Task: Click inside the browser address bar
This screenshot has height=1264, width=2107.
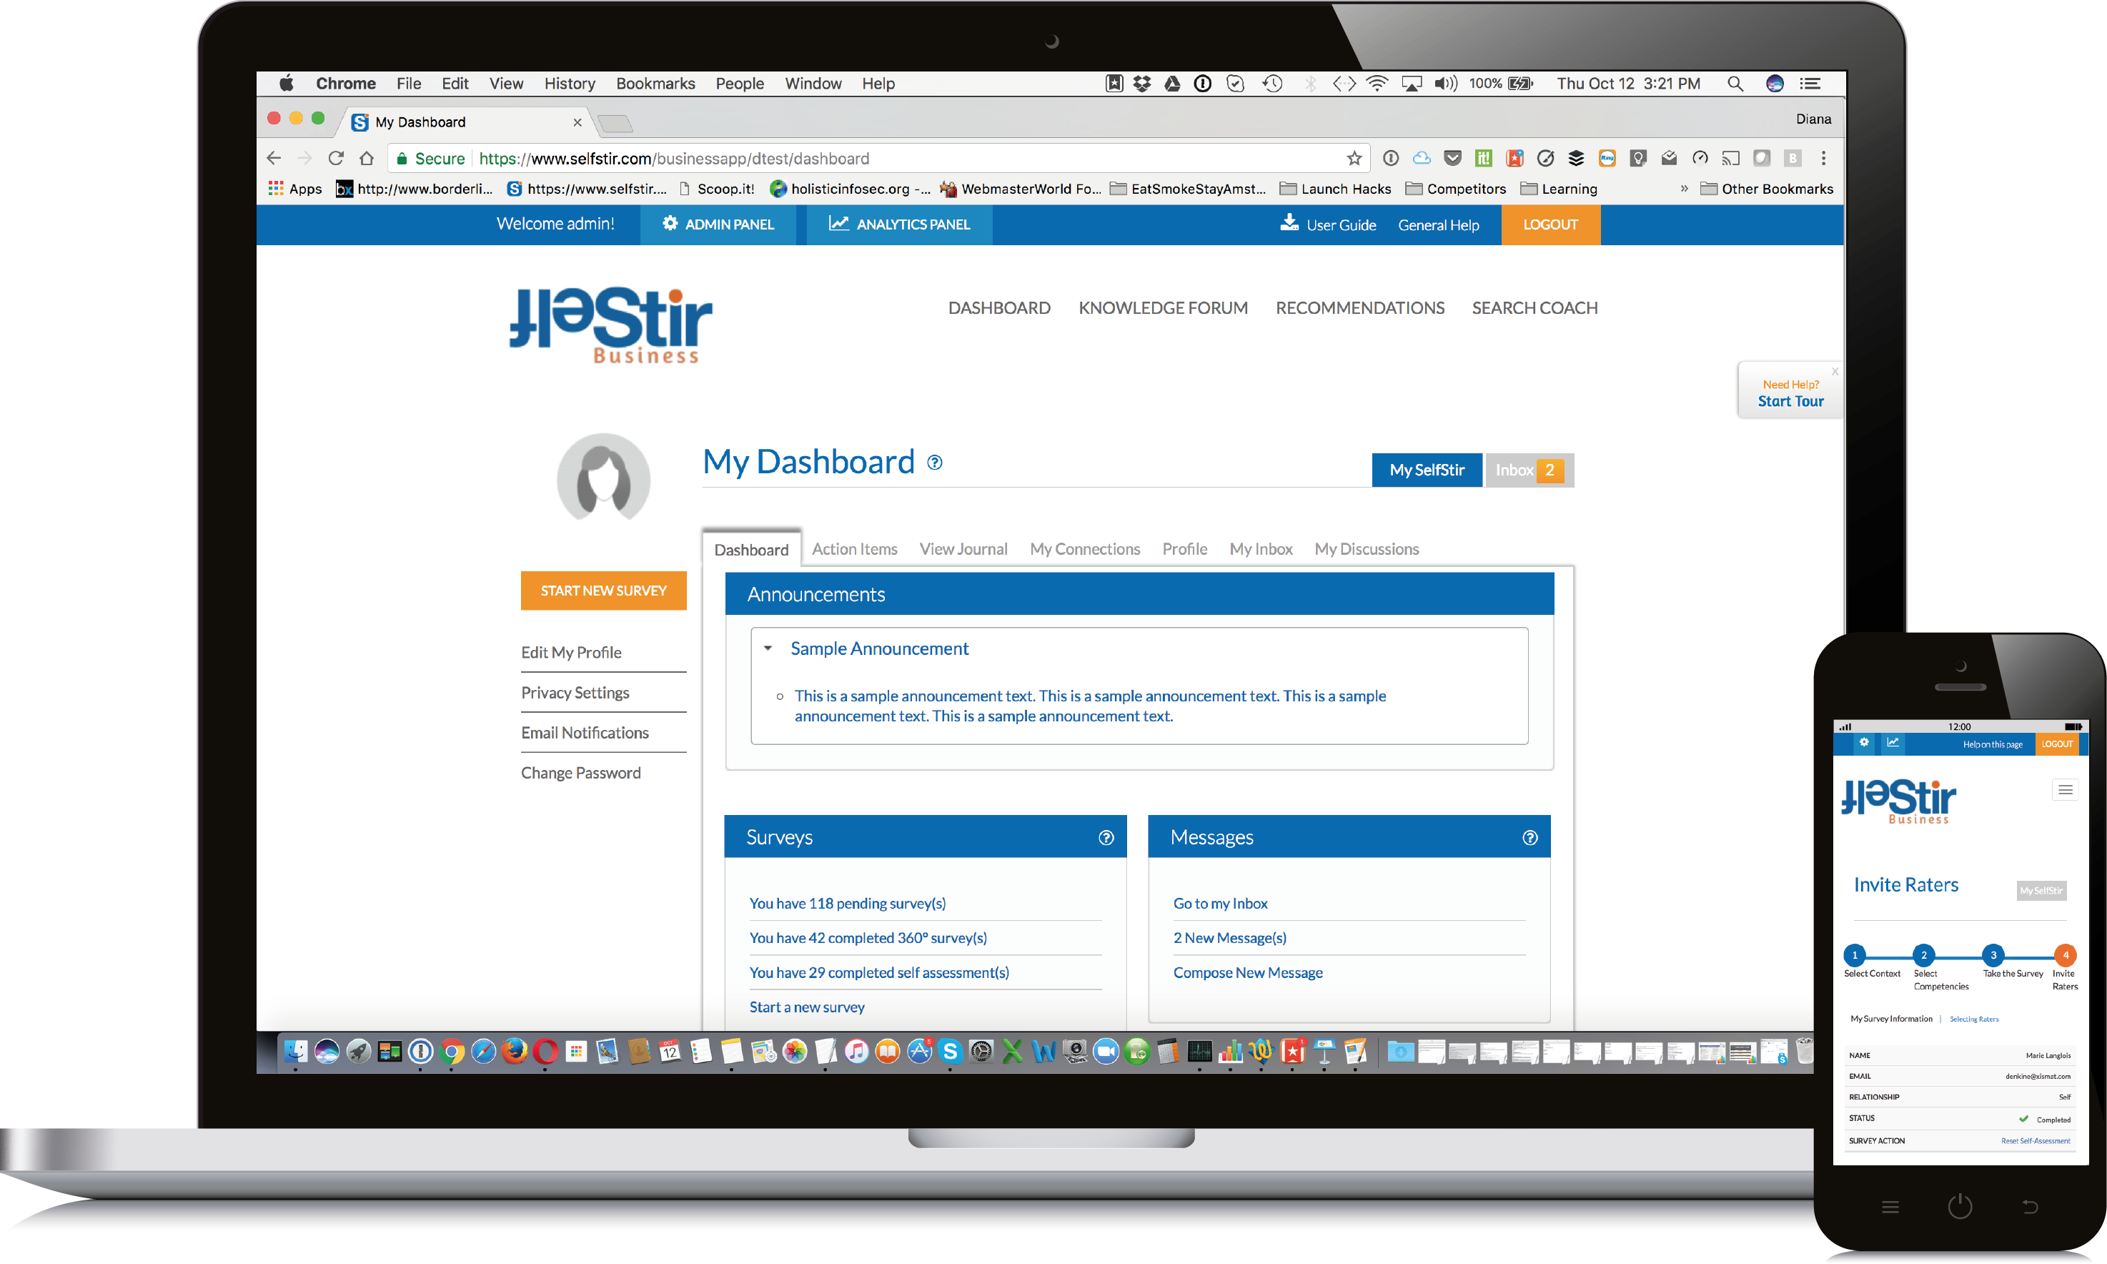Action: (x=936, y=159)
